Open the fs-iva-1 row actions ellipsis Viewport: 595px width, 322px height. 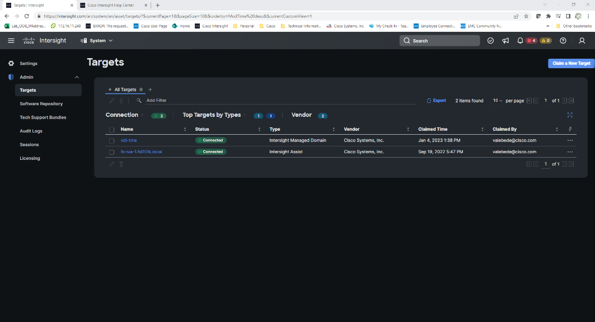click(x=570, y=152)
